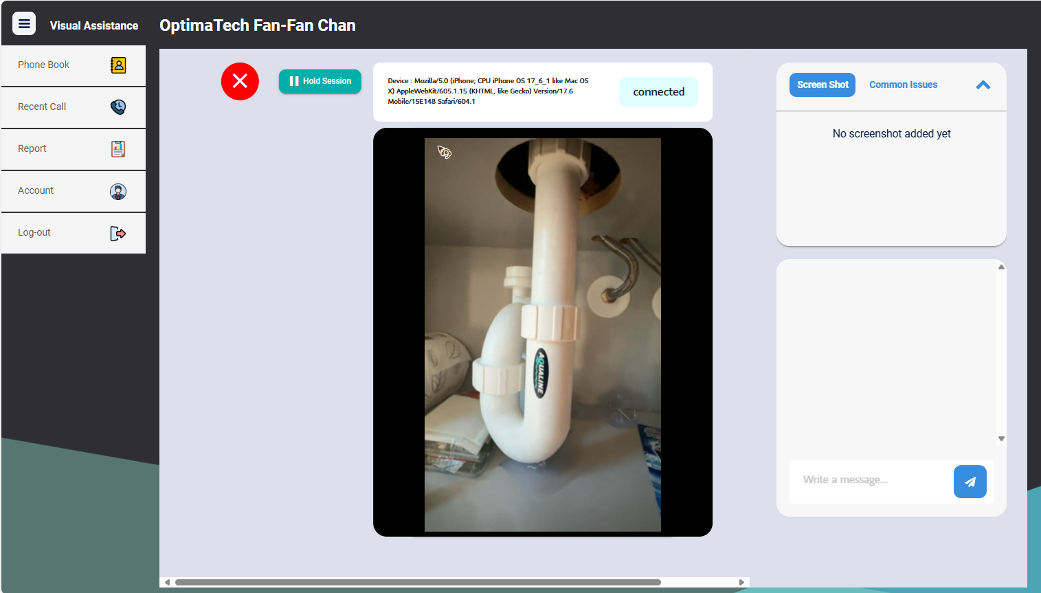End the session with the red X
Screen dimensions: 1041x593
pyautogui.click(x=240, y=81)
